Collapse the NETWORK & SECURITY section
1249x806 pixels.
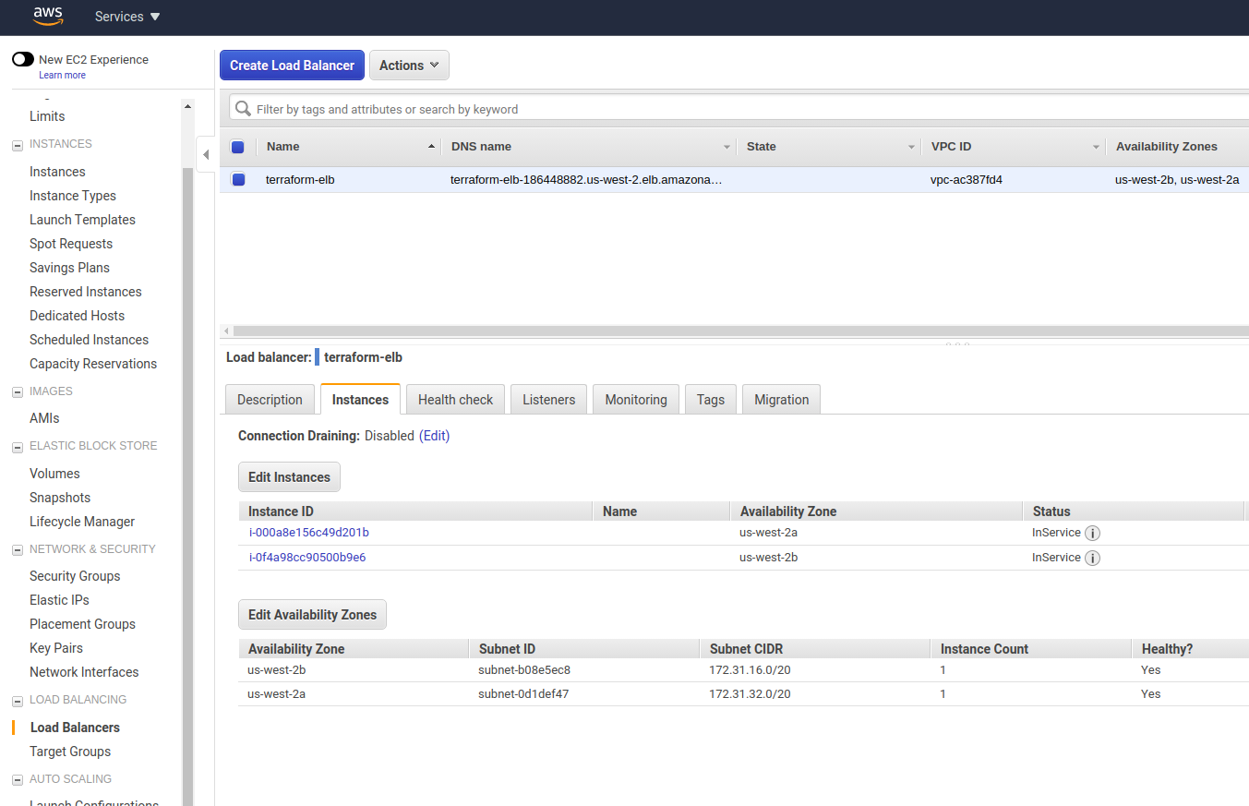click(x=16, y=548)
